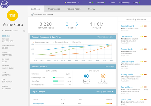
Task: Open Rodney Snyder in Top 10 People
Action: (39, 103)
